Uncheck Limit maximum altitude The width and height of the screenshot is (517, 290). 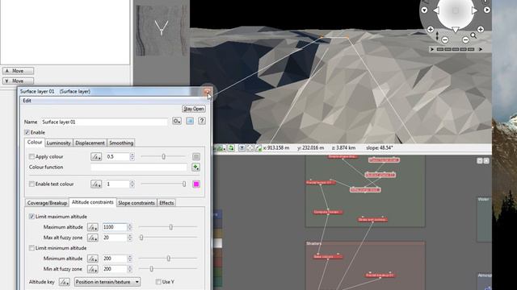tap(32, 217)
